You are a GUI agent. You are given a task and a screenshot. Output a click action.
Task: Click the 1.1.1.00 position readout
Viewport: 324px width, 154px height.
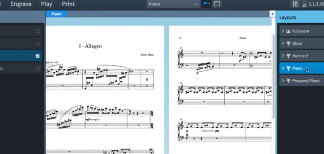tap(316, 4)
